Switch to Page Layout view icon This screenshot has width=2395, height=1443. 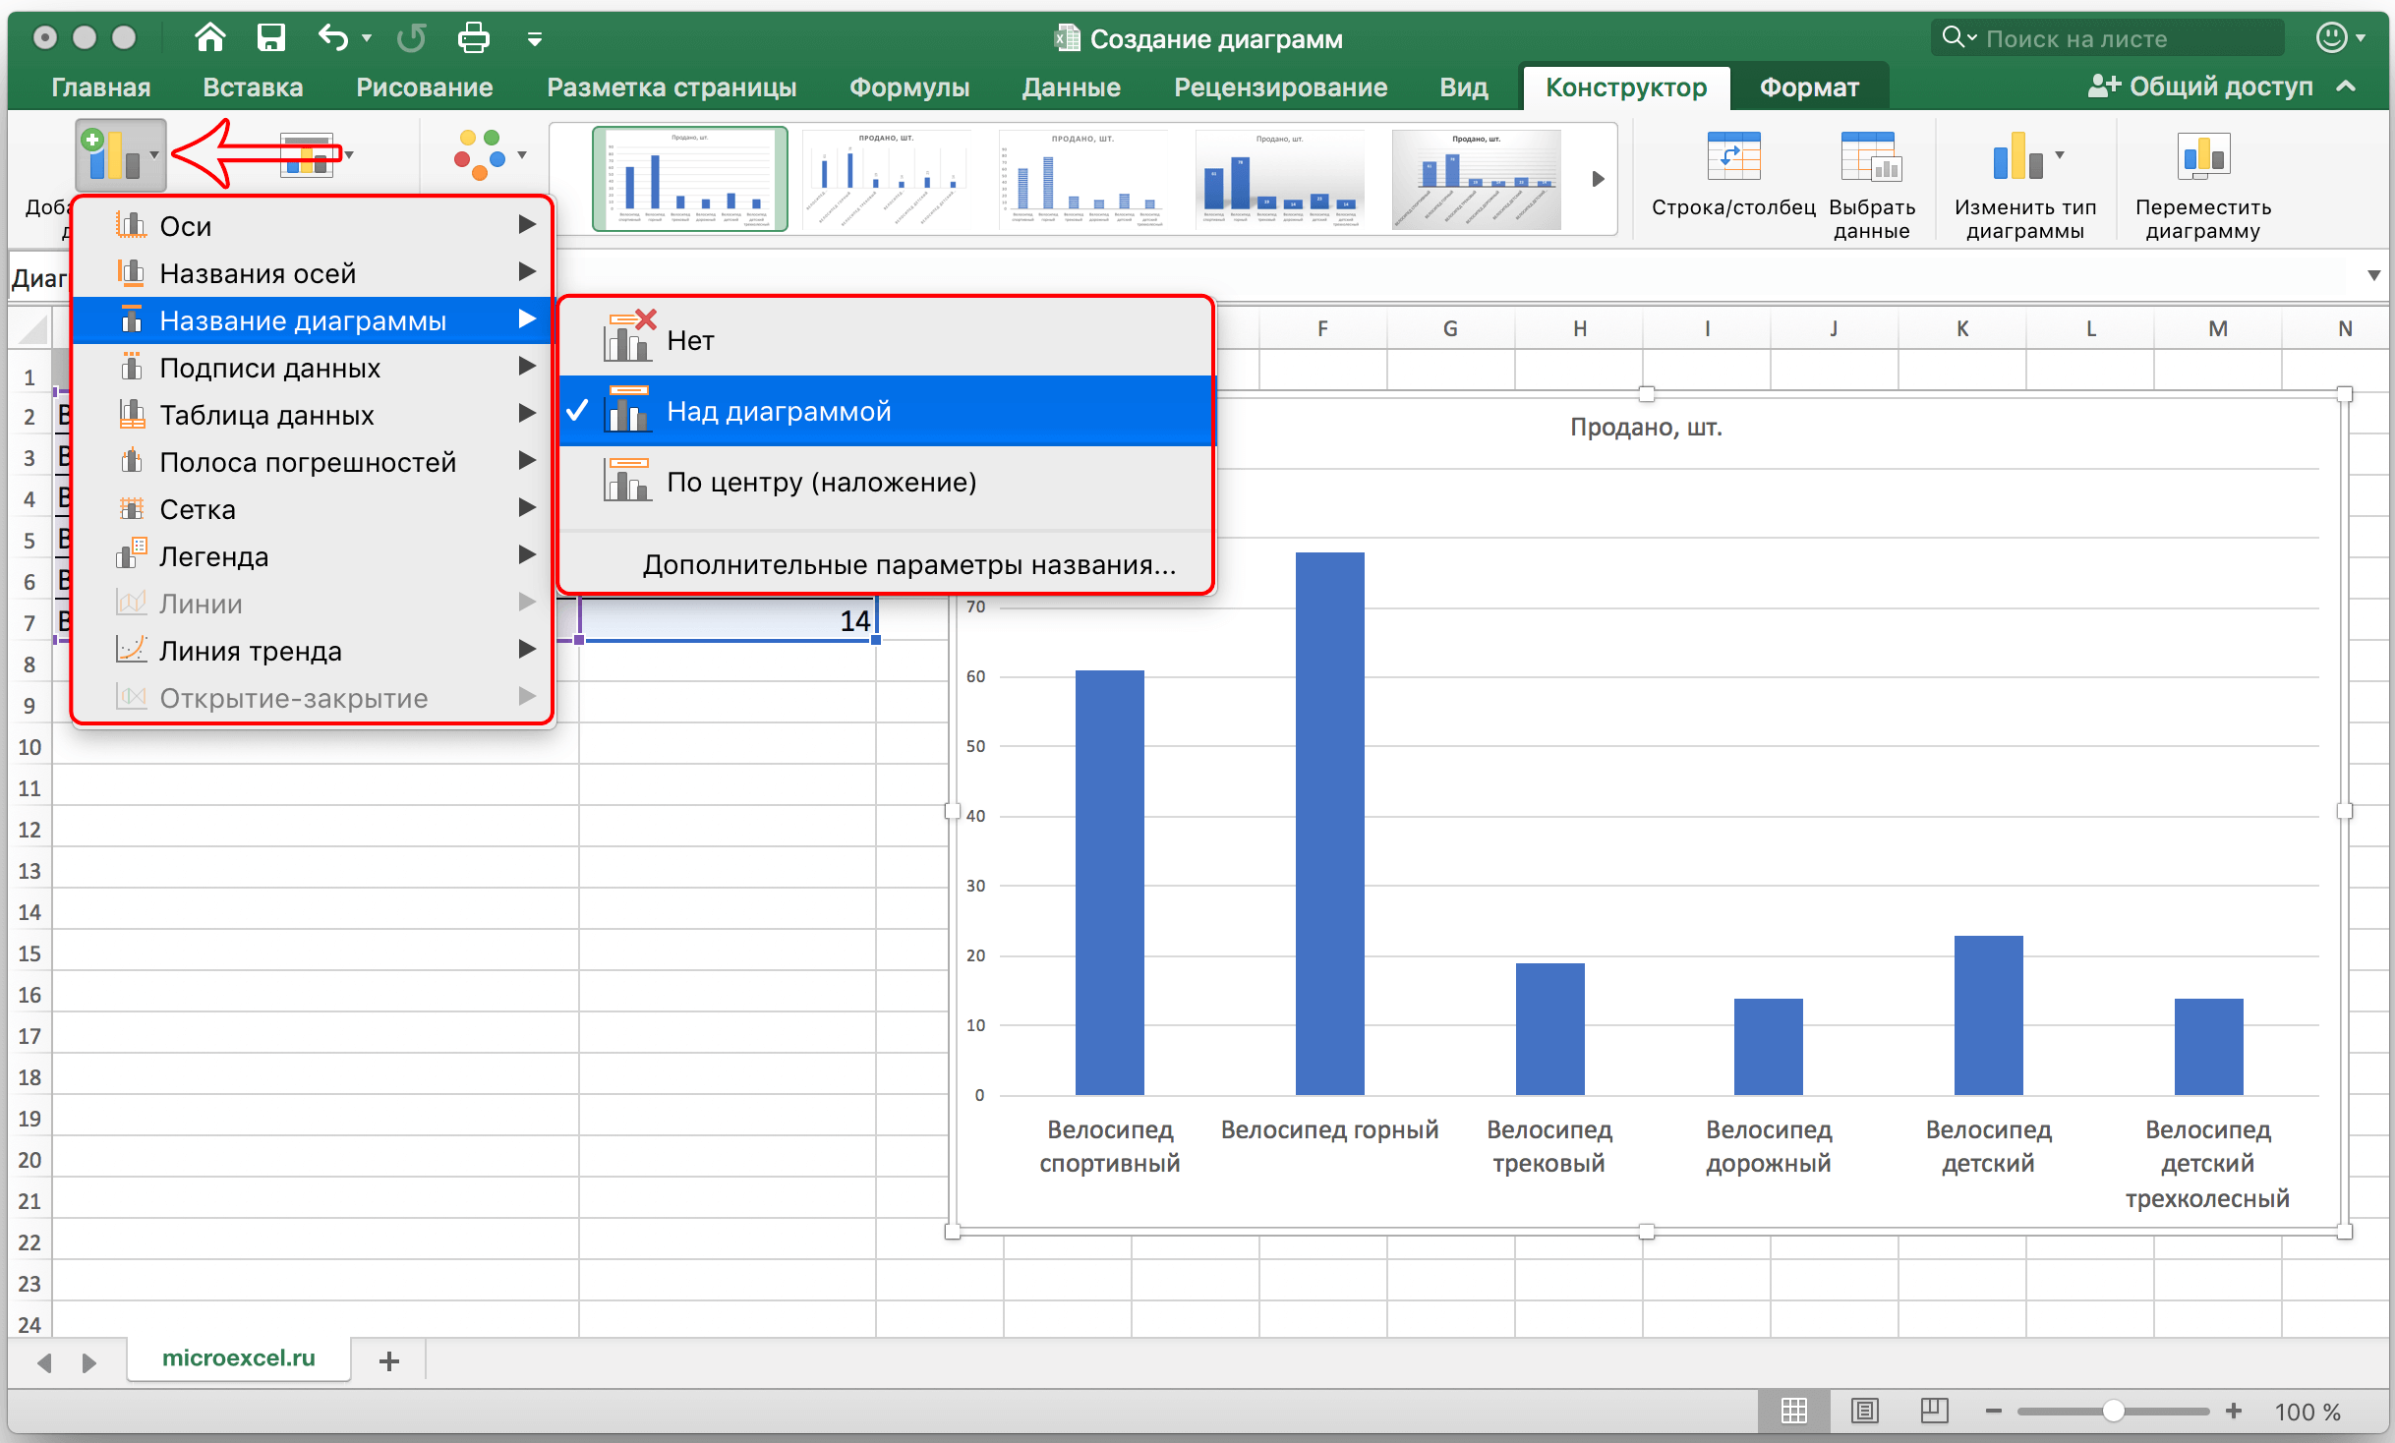click(x=1864, y=1412)
